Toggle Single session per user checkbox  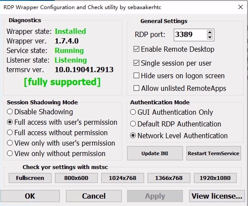(x=136, y=63)
